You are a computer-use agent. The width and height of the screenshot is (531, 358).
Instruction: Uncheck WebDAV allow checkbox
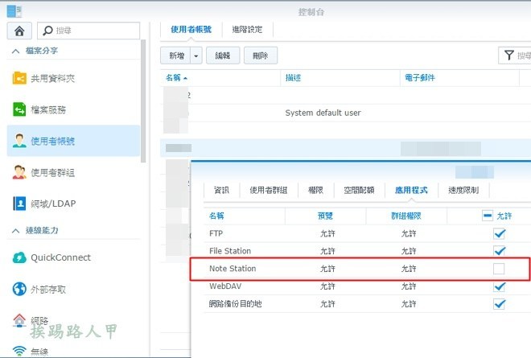pyautogui.click(x=499, y=286)
